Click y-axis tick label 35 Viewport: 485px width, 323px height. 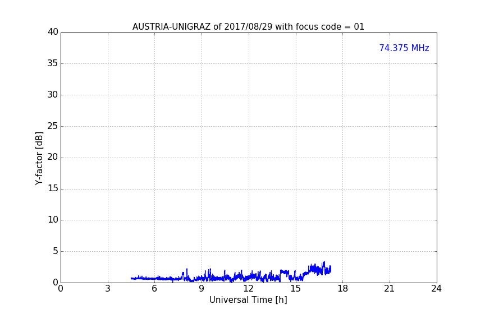pyautogui.click(x=53, y=63)
